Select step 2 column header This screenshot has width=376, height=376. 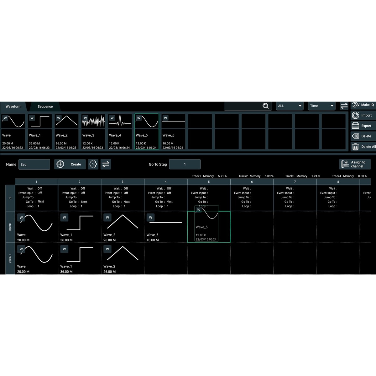(x=79, y=182)
